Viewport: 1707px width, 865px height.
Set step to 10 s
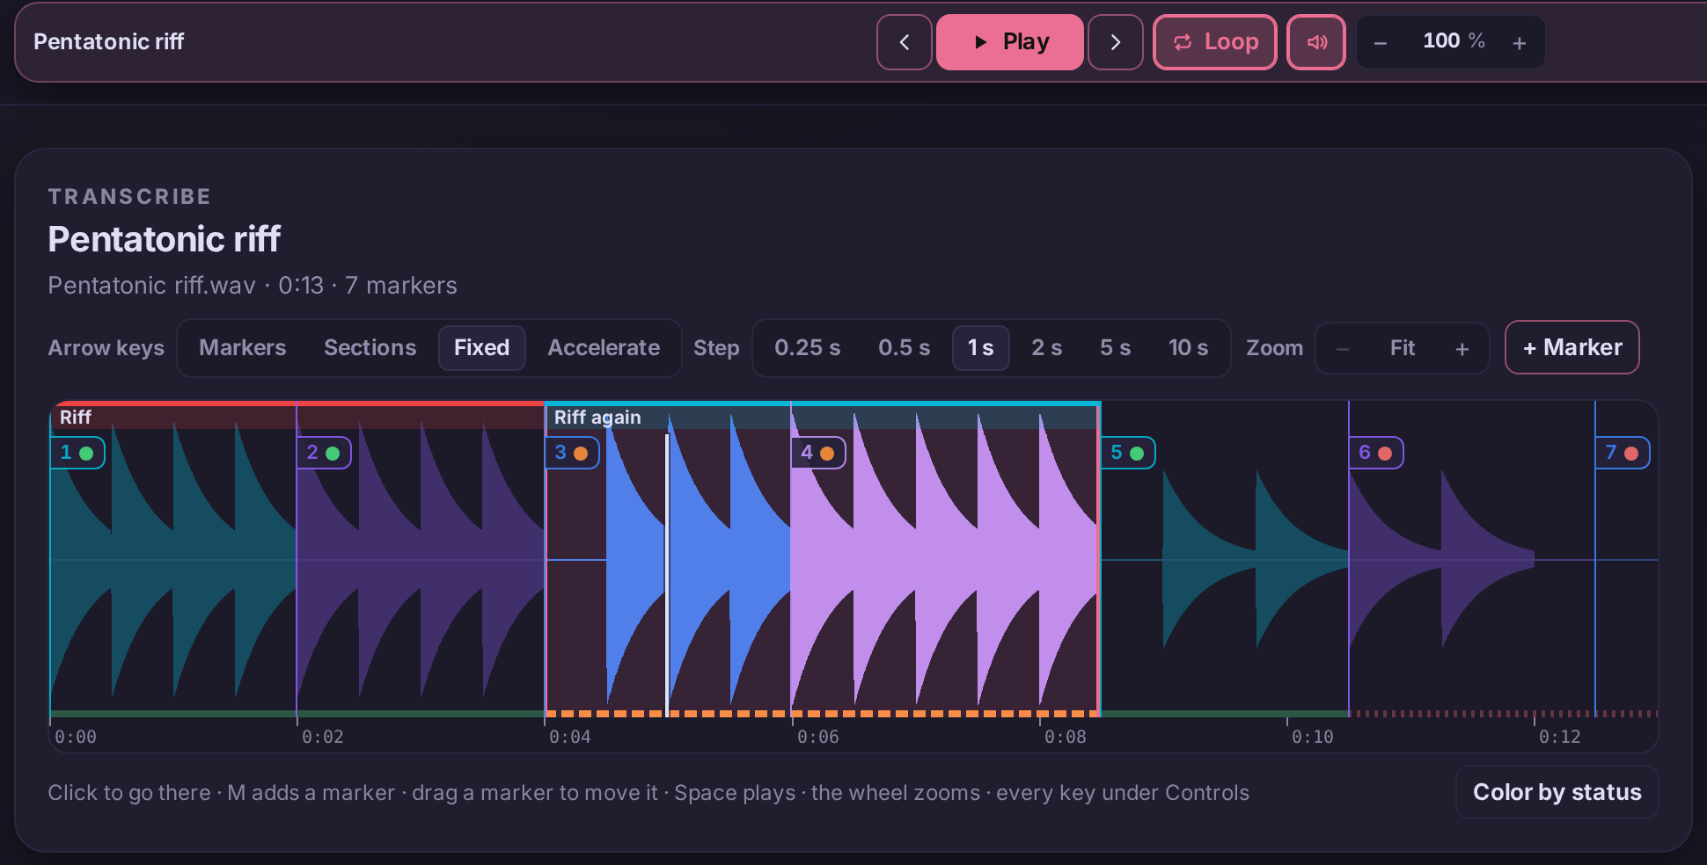click(x=1189, y=348)
